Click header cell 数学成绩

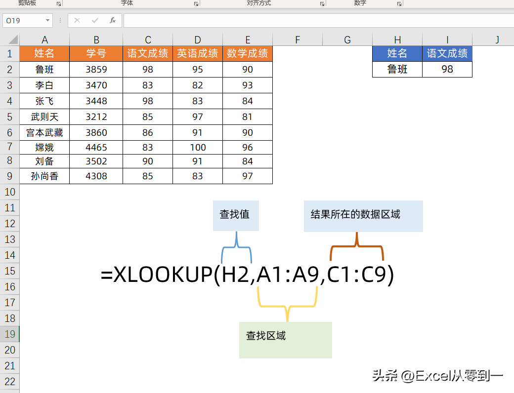[248, 53]
